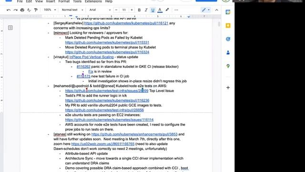Edit the font size field
Image resolution: width=305 pixels, height=172 pixels.
point(124,10)
